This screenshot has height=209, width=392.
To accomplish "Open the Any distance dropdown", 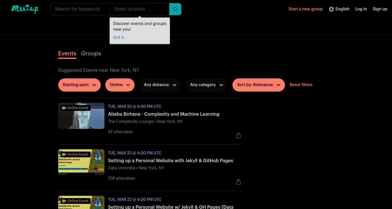I will (x=160, y=85).
